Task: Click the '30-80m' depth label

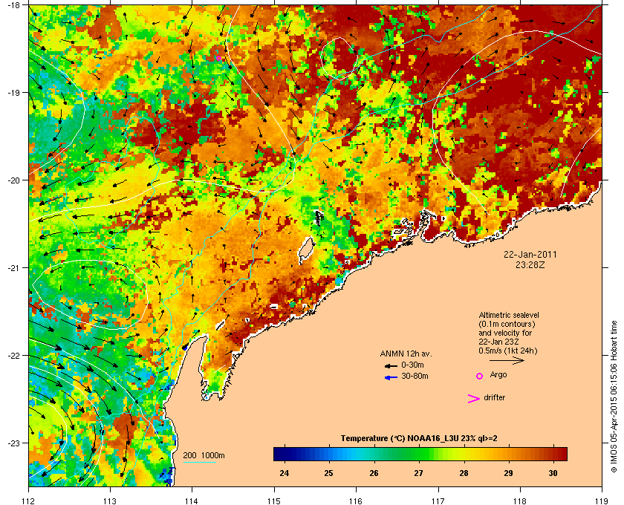Action: point(415,376)
